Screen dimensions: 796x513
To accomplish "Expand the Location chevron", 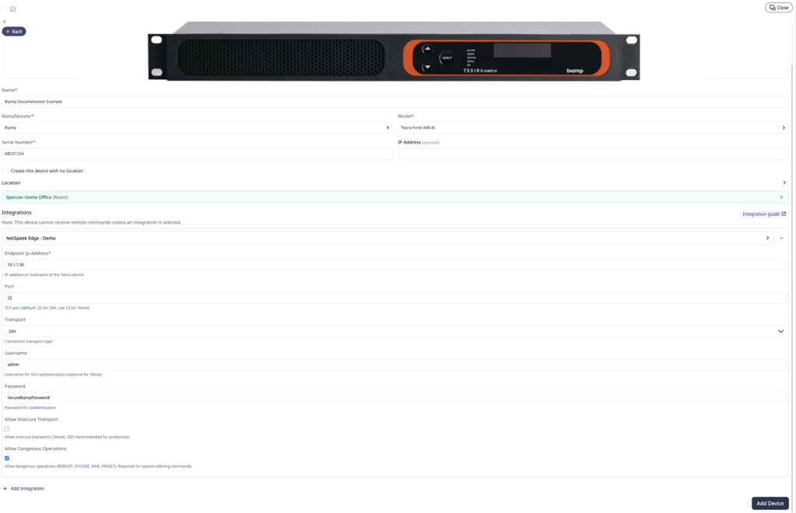I will (784, 182).
